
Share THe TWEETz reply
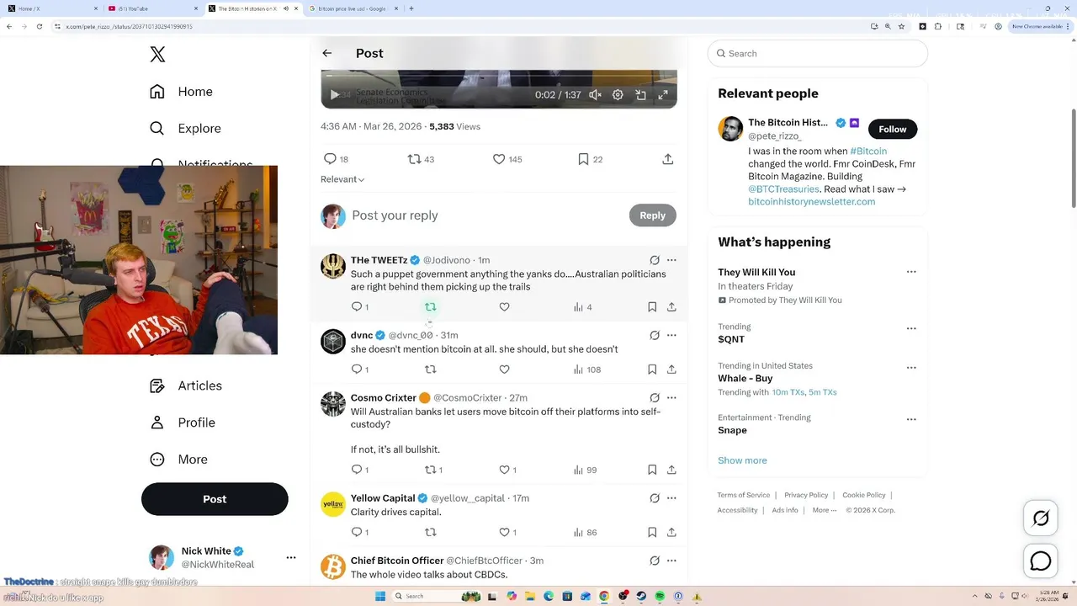pyautogui.click(x=671, y=307)
